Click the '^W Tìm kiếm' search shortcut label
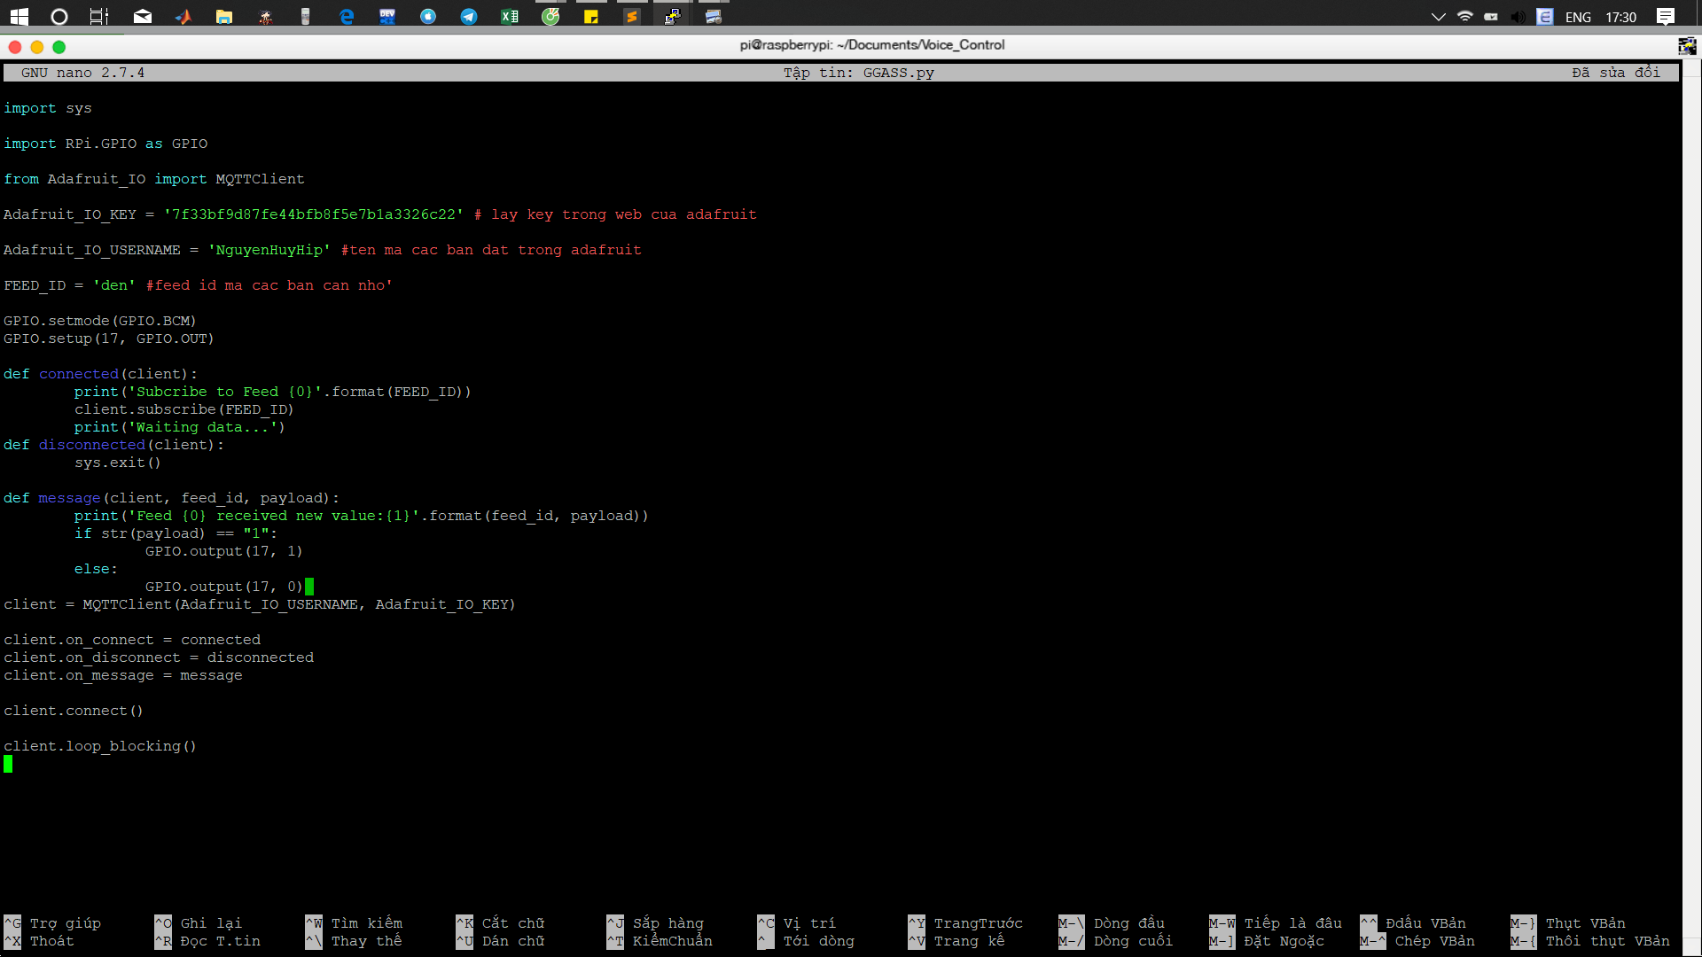 click(x=354, y=923)
